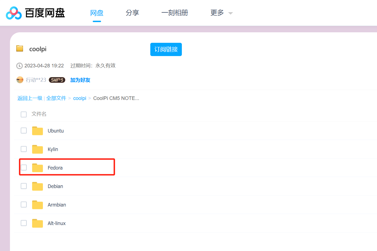Click the coolpi share folder icon
The width and height of the screenshot is (377, 251).
coord(20,49)
